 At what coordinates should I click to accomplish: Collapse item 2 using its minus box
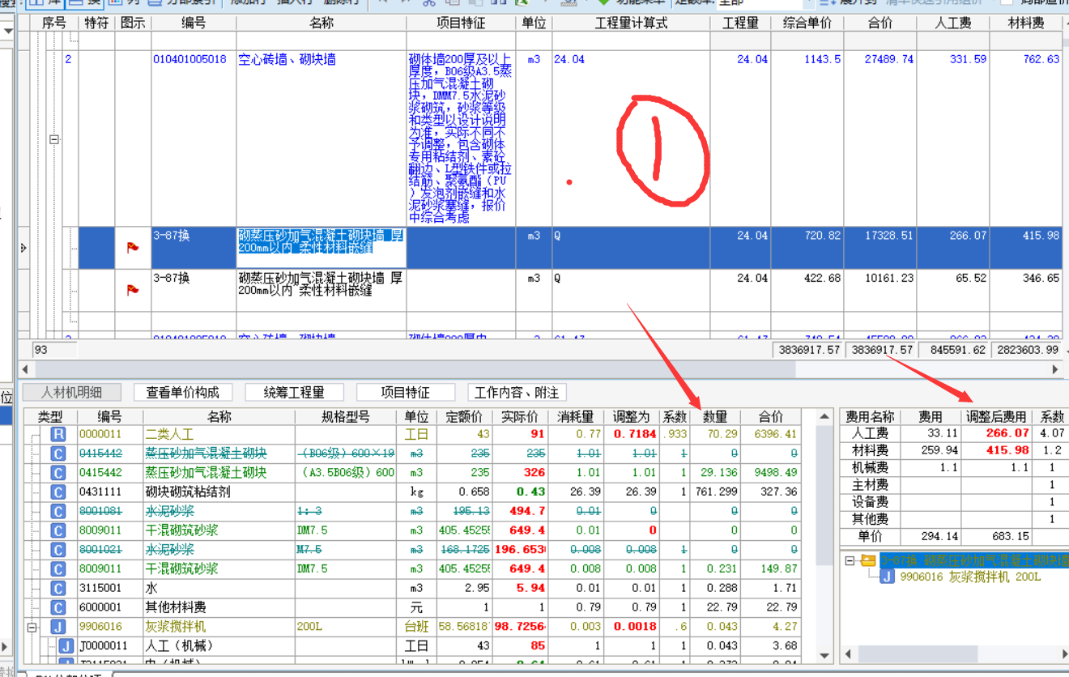point(54,139)
